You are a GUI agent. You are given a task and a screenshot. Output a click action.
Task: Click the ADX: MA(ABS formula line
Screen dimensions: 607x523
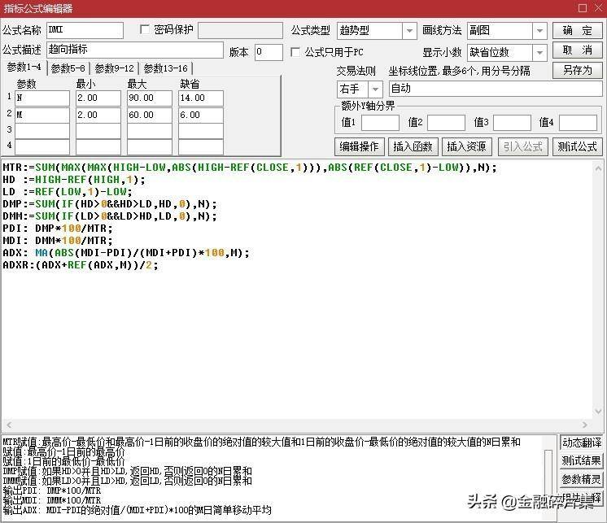click(126, 253)
